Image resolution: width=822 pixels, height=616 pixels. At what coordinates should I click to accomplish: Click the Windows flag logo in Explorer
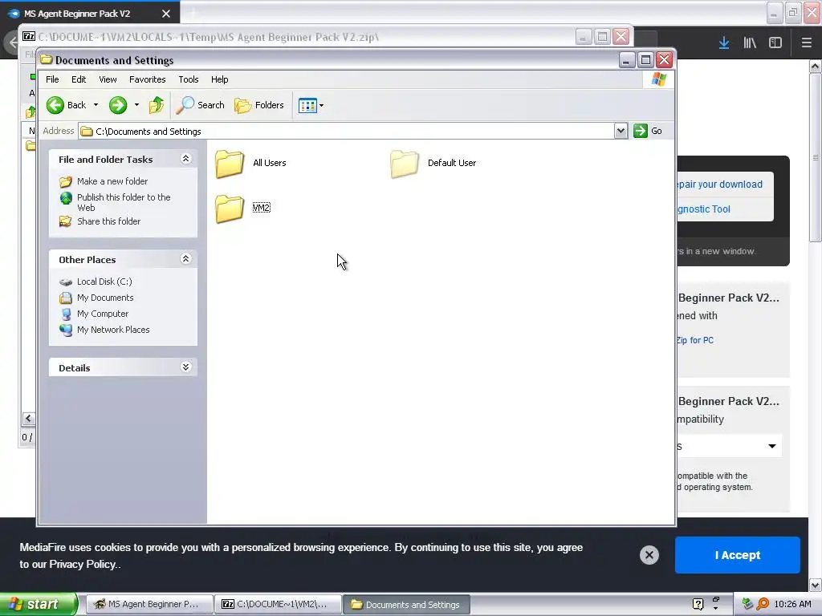coord(659,79)
